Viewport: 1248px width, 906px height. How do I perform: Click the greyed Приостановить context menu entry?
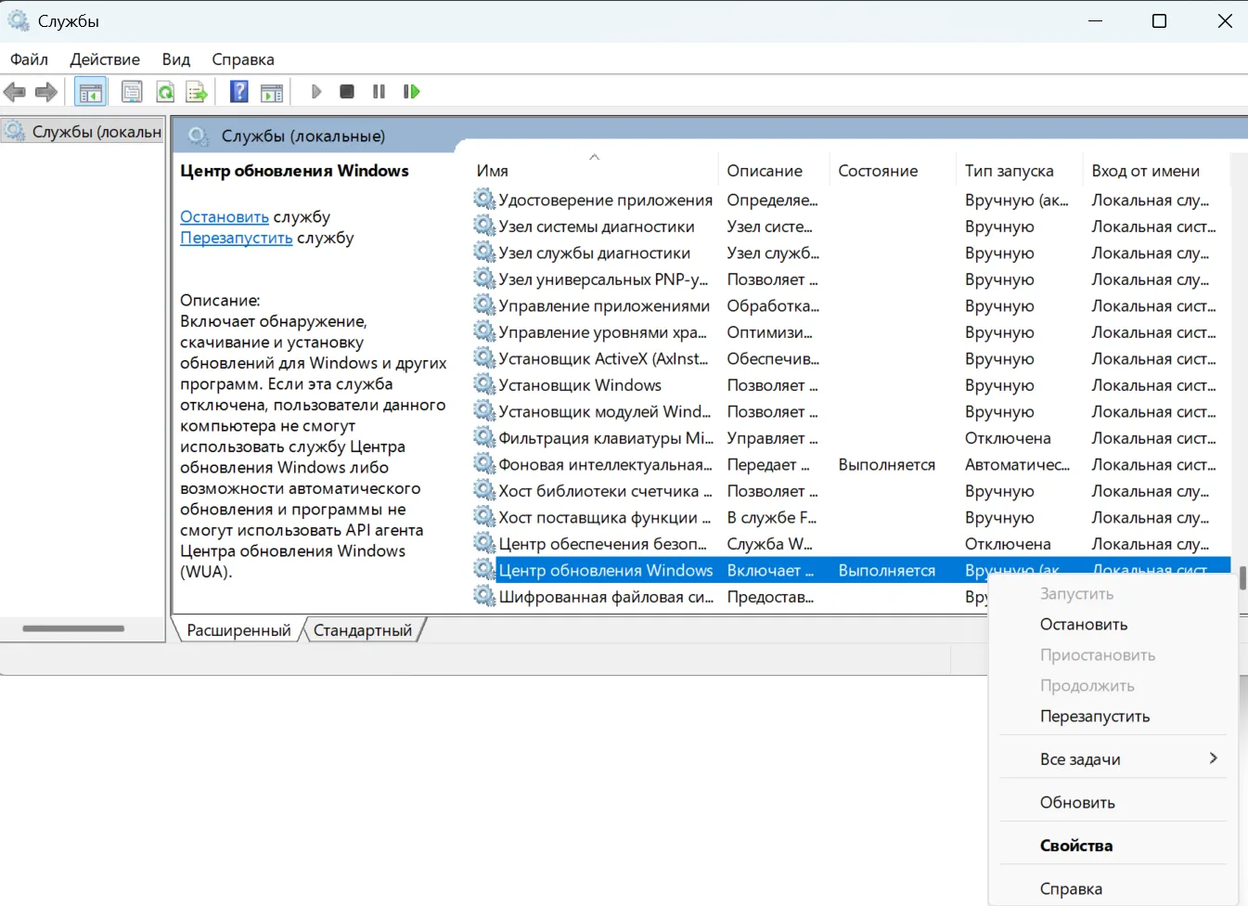coord(1098,655)
